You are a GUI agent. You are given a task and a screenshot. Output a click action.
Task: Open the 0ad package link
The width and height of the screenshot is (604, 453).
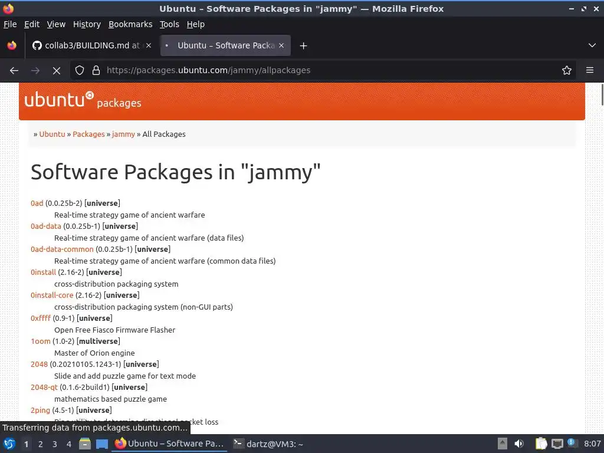click(x=37, y=203)
